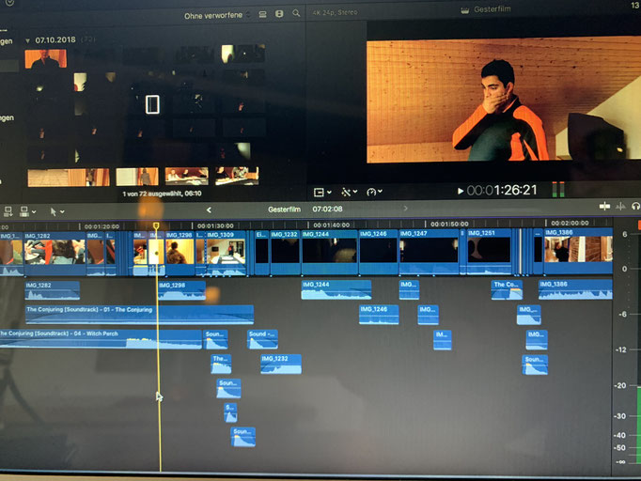The width and height of the screenshot is (641, 481).
Task: Select the wood wall thumbnail at bottom left of browser
Action: click(69, 178)
